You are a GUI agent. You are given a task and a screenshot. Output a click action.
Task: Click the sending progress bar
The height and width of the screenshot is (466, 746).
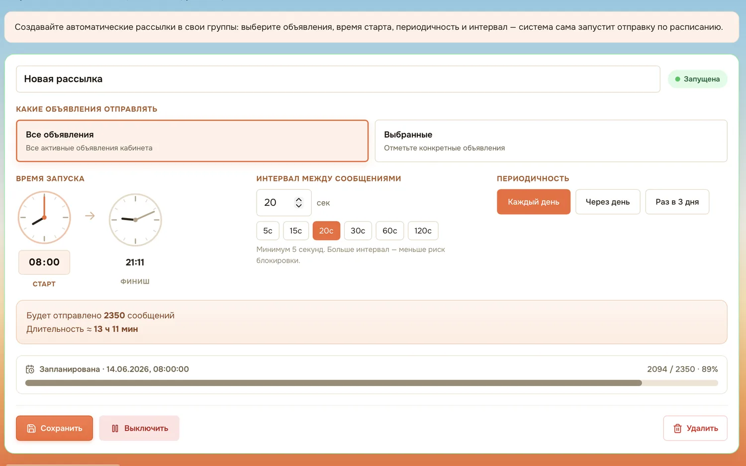pyautogui.click(x=372, y=383)
